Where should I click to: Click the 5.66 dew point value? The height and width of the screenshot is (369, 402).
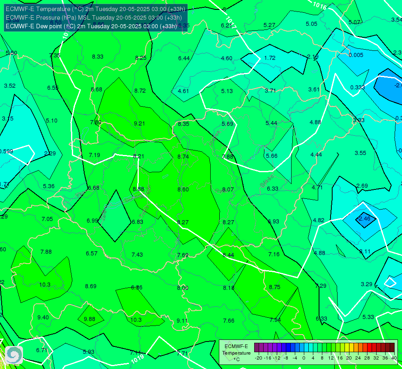271,156
